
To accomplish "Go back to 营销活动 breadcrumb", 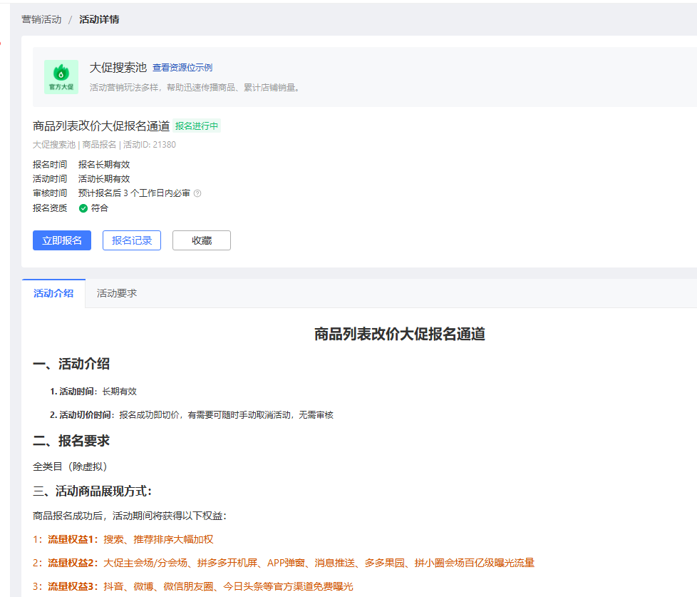I will 41,19.
